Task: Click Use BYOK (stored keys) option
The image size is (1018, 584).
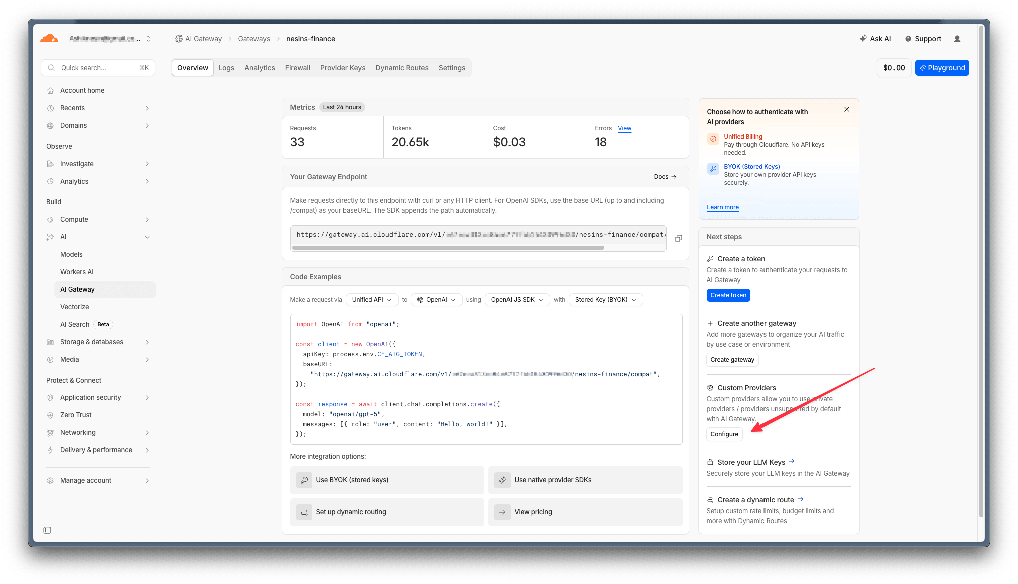Action: click(x=387, y=480)
